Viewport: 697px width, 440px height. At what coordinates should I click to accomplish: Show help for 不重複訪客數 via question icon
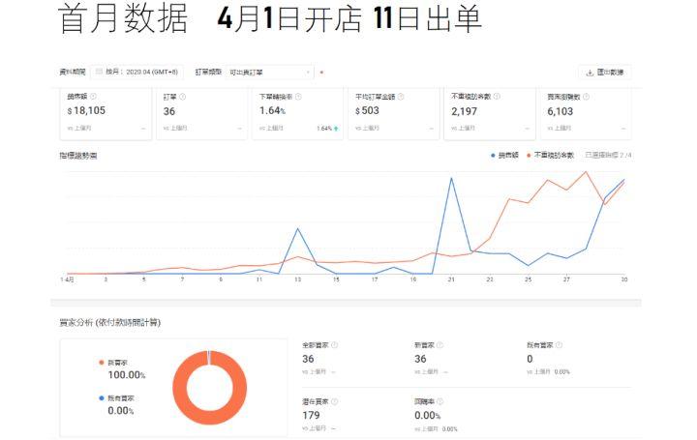click(497, 97)
